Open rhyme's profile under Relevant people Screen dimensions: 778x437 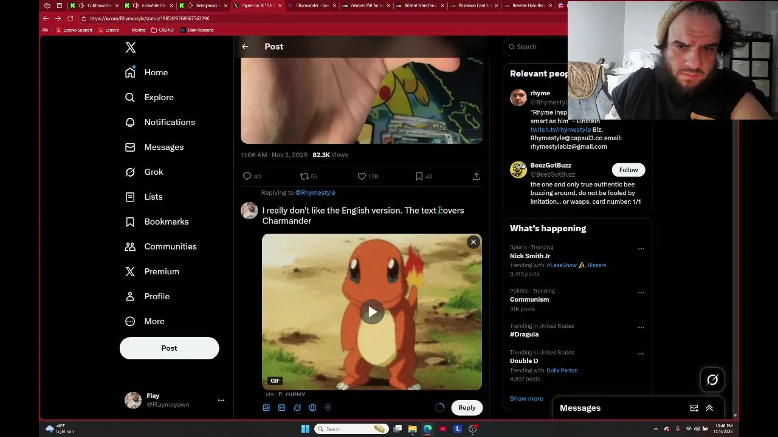pyautogui.click(x=540, y=93)
